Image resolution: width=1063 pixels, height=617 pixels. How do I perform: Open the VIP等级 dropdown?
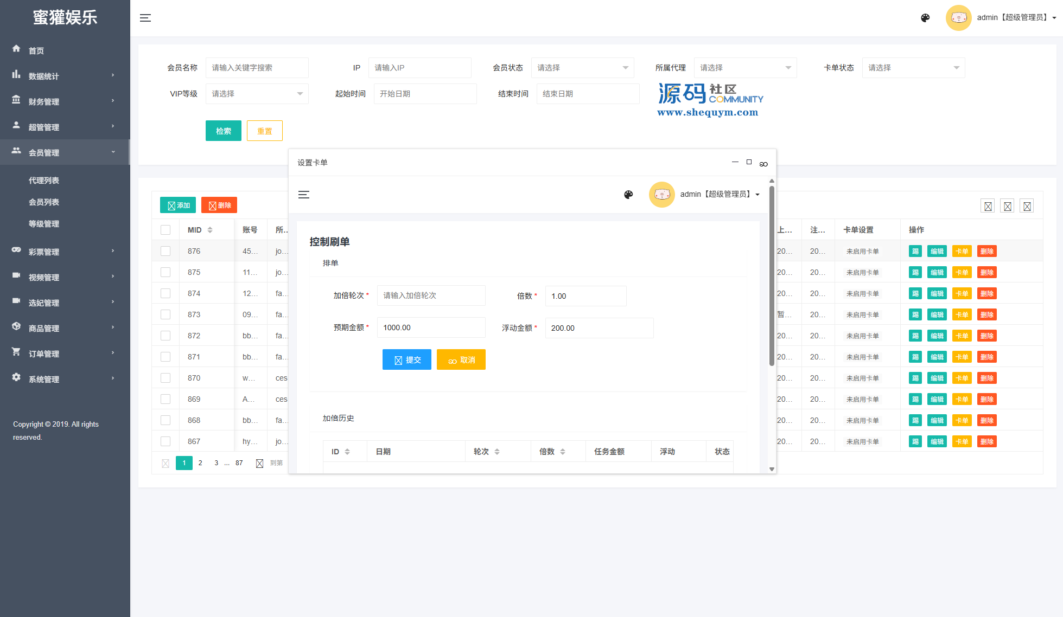(257, 94)
